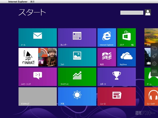Open the Finance (ファイナンス) tile
Viewport: 158px width, 118px height.
point(77,77)
